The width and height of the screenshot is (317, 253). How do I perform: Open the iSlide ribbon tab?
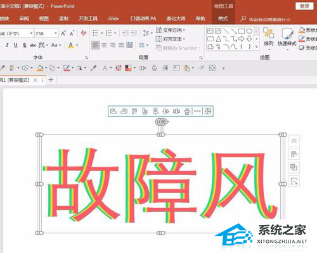click(113, 18)
